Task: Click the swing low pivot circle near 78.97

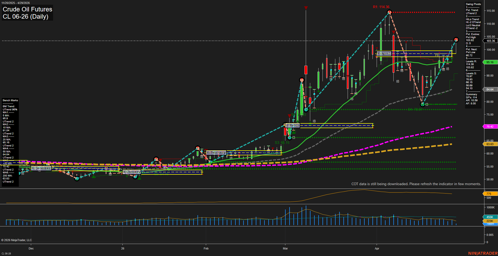Action: point(422,104)
